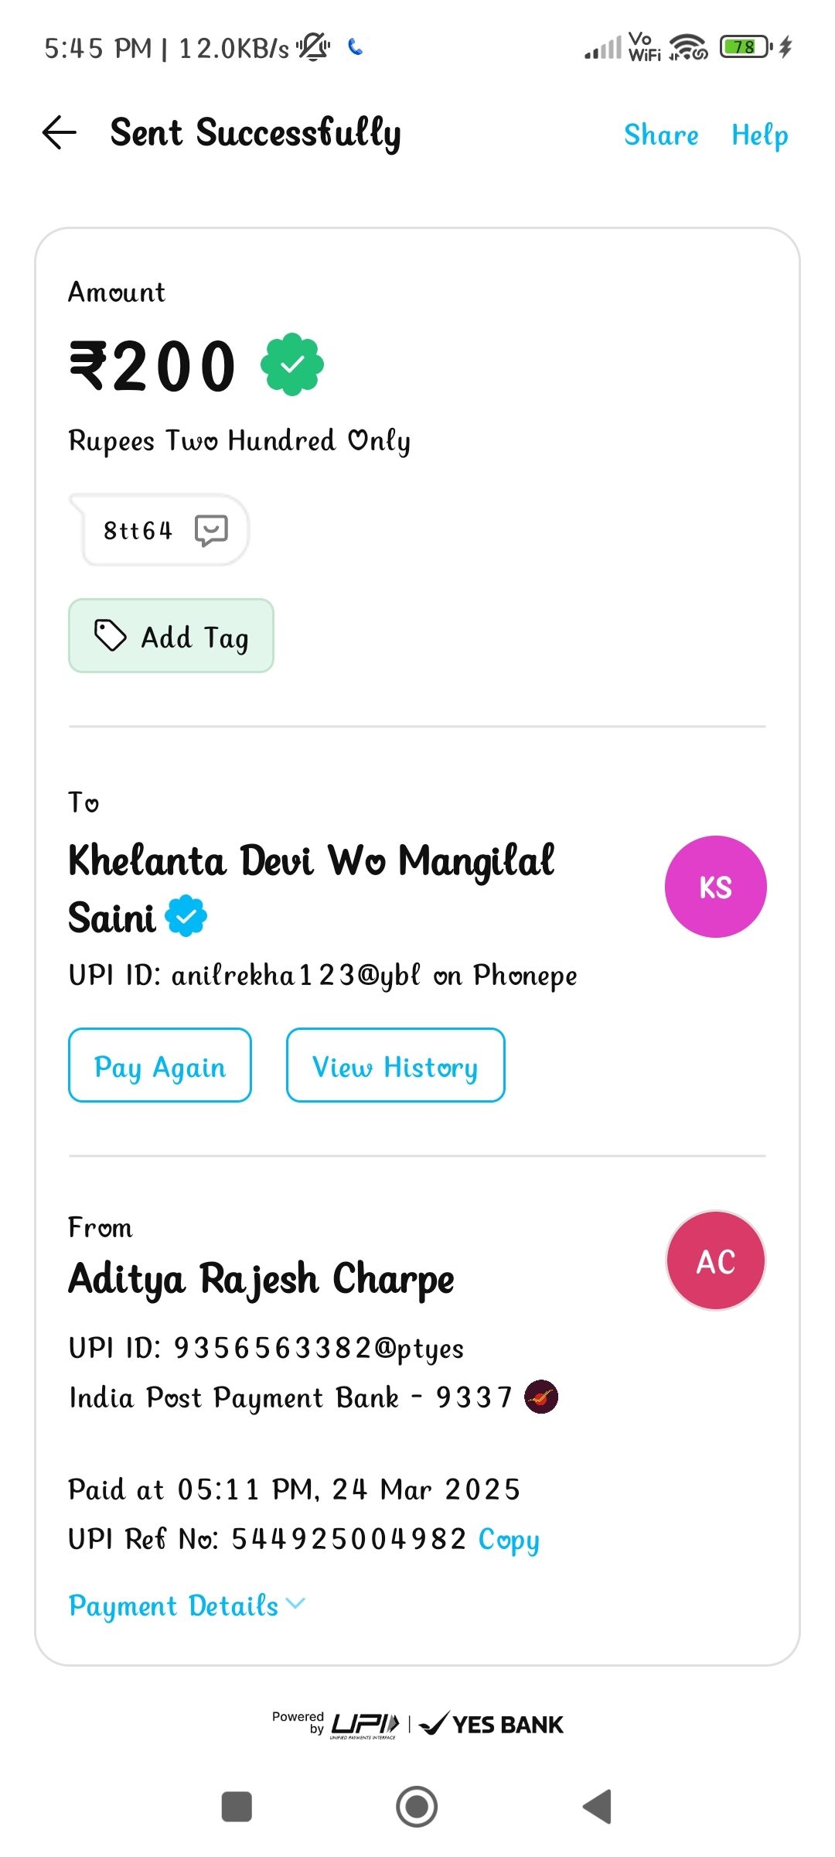The height and width of the screenshot is (1857, 835).
Task: Tap the green payment success checkmark badge
Action: (291, 364)
